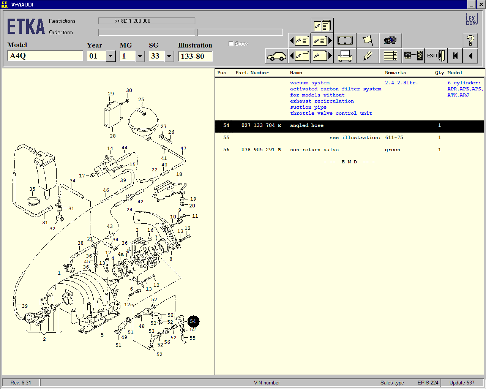Click the Pos column header
The image size is (486, 389).
click(x=222, y=73)
